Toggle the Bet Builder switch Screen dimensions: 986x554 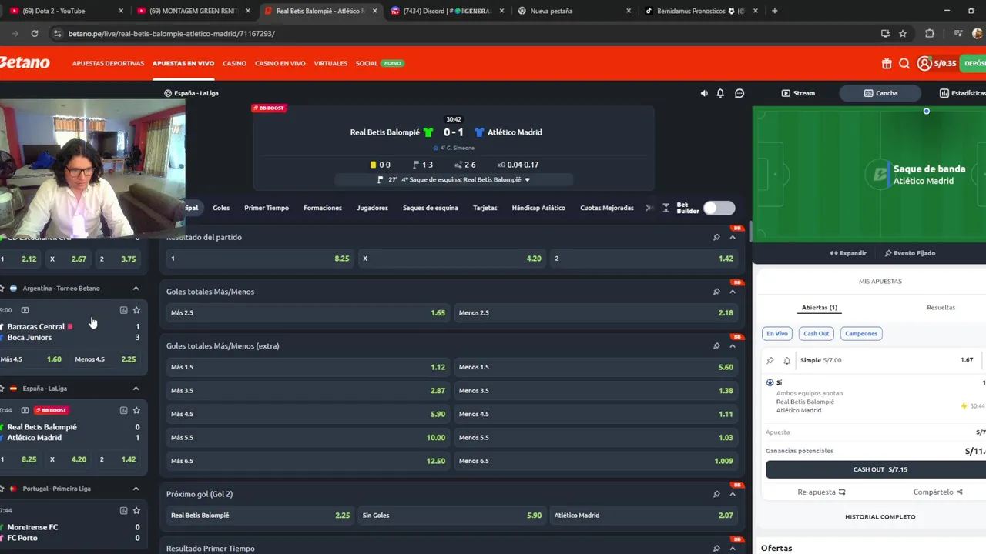(719, 208)
